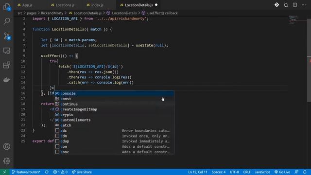Split the editor to the right

(x=295, y=5)
